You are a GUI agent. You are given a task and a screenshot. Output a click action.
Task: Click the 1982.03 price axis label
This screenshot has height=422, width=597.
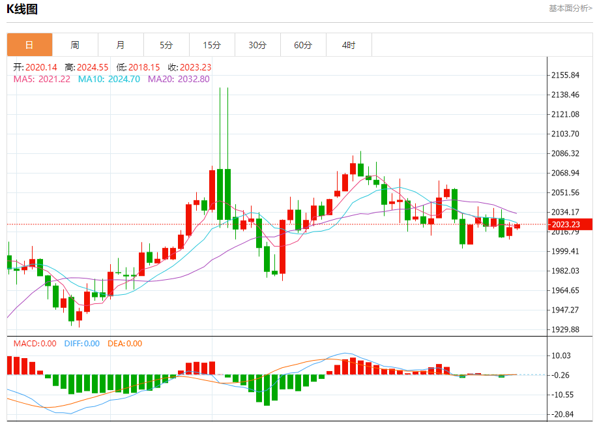pos(566,271)
